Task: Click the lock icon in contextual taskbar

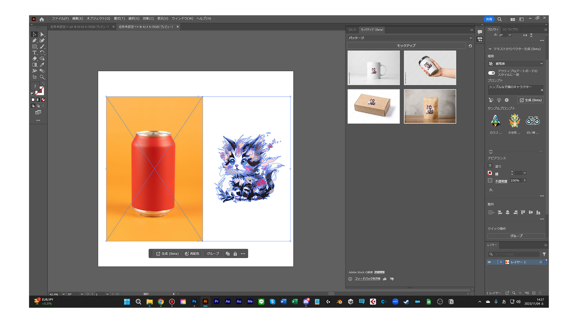Action: 235,254
